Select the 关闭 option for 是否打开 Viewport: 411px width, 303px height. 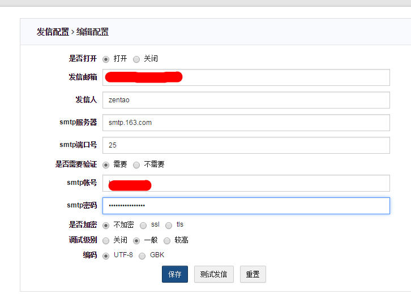point(136,59)
